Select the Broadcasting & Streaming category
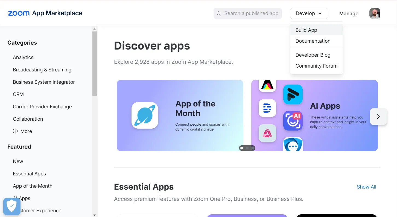 pyautogui.click(x=42, y=70)
